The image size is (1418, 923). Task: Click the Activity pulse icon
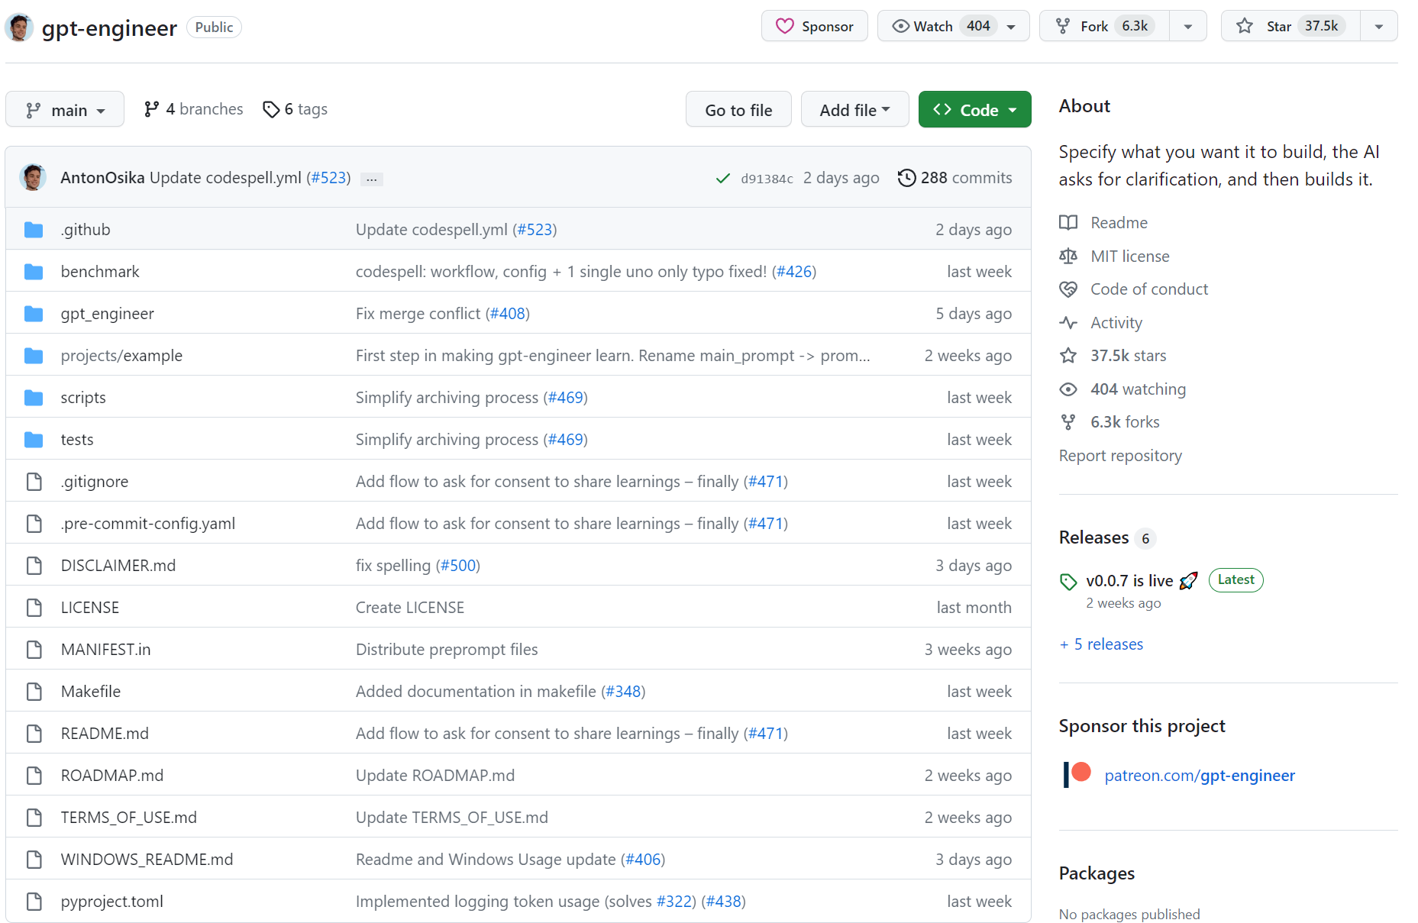(x=1068, y=323)
